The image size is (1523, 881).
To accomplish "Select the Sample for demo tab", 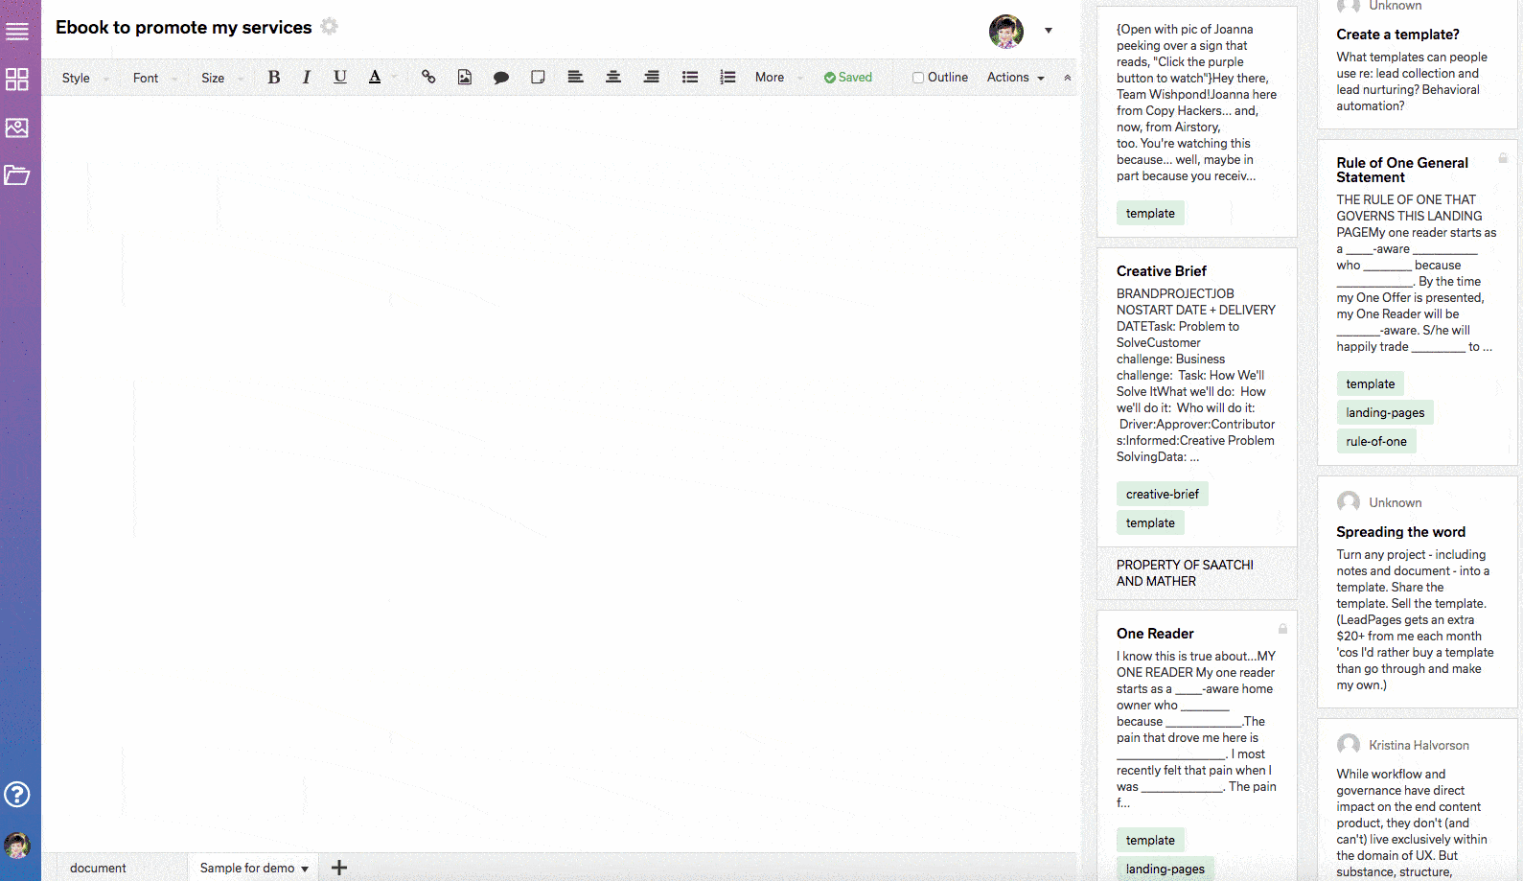I will tap(247, 868).
